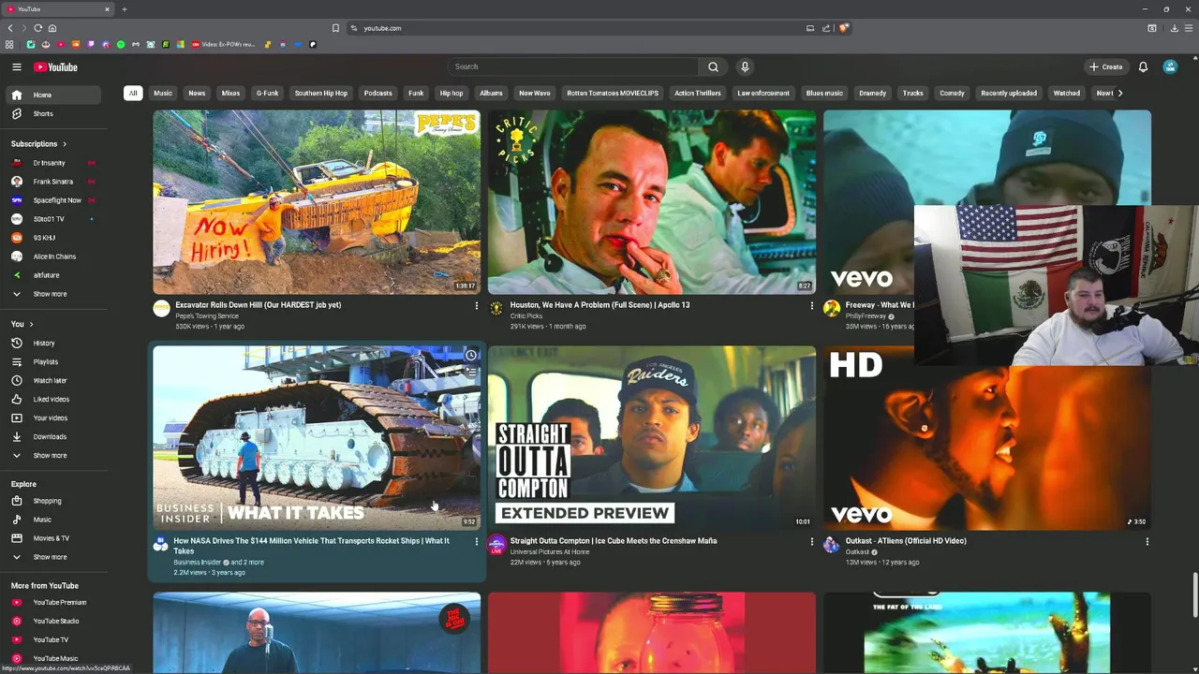Viewport: 1199px width, 674px height.
Task: Open the YouTube hamburger guide menu
Action: 17,66
